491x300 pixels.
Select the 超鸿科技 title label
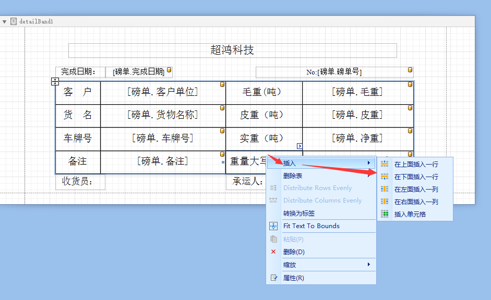click(x=232, y=51)
